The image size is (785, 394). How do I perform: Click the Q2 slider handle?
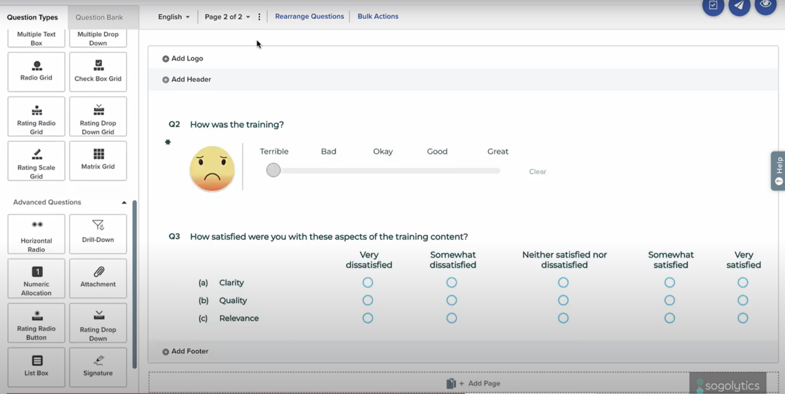click(273, 170)
